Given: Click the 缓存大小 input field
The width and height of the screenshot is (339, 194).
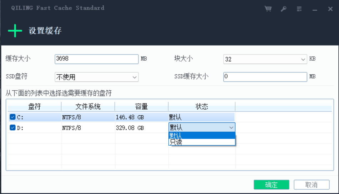Looking at the screenshot, I should coord(96,59).
